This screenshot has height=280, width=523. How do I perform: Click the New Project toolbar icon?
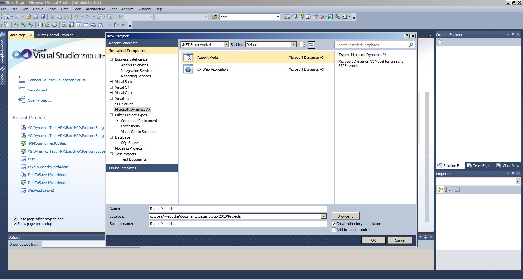[x=7, y=17]
